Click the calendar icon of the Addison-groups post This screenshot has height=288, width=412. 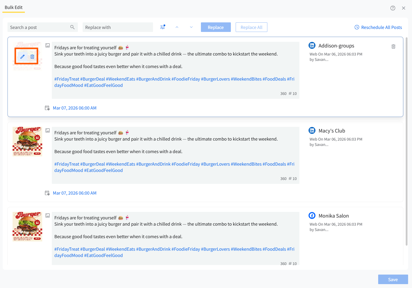click(47, 108)
